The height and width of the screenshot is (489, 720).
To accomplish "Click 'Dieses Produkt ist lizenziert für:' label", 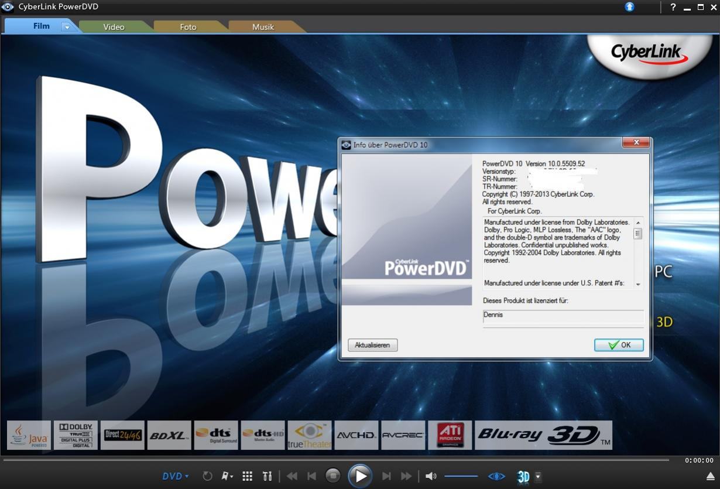I will click(526, 300).
